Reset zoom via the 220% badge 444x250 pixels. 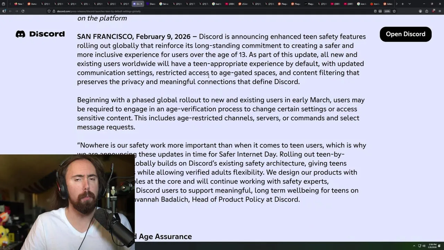[387, 11]
